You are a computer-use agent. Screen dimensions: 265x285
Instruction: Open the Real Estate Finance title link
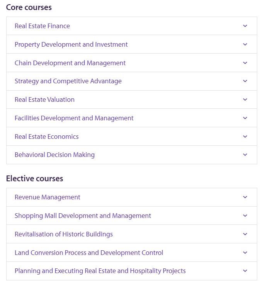[x=42, y=26]
